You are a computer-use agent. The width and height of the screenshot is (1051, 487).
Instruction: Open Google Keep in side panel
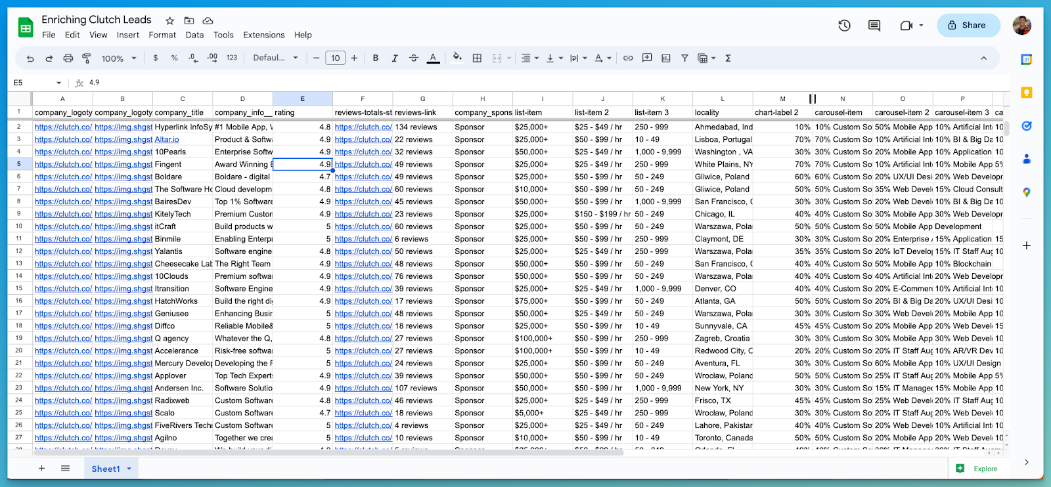1027,93
